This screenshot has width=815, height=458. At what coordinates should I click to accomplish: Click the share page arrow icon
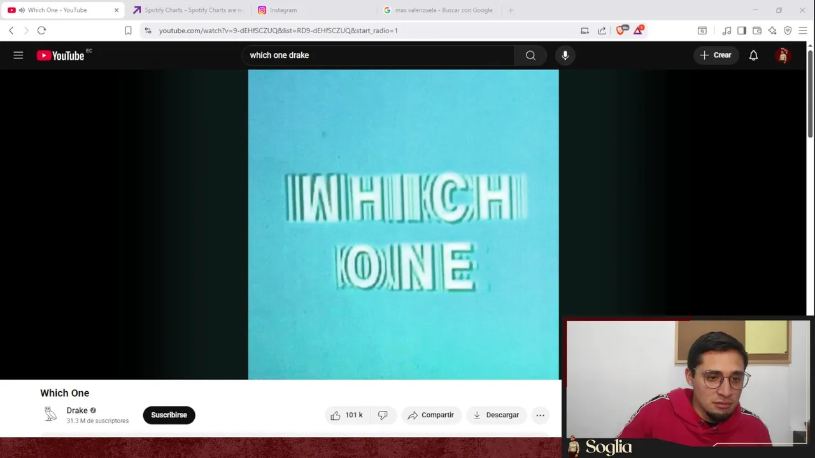coord(602,31)
